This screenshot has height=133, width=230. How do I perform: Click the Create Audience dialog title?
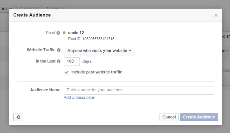(32, 15)
